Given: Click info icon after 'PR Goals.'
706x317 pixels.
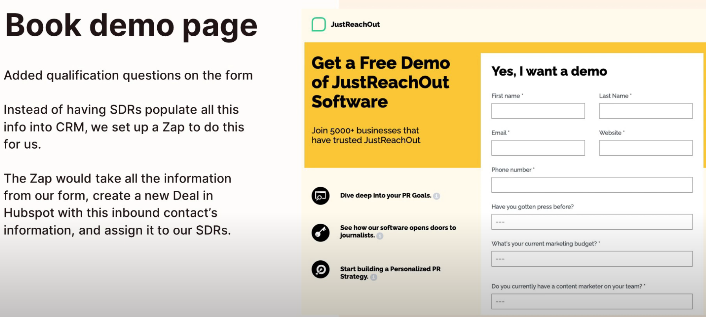Looking at the screenshot, I should 436,196.
